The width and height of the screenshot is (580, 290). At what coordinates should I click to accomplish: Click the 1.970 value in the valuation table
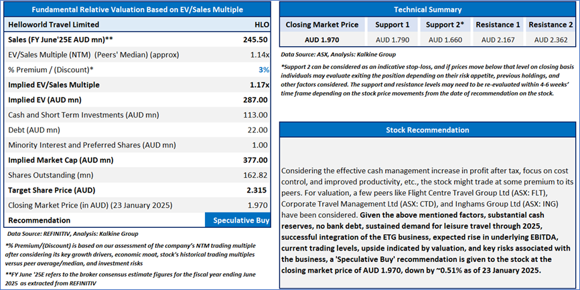click(257, 206)
